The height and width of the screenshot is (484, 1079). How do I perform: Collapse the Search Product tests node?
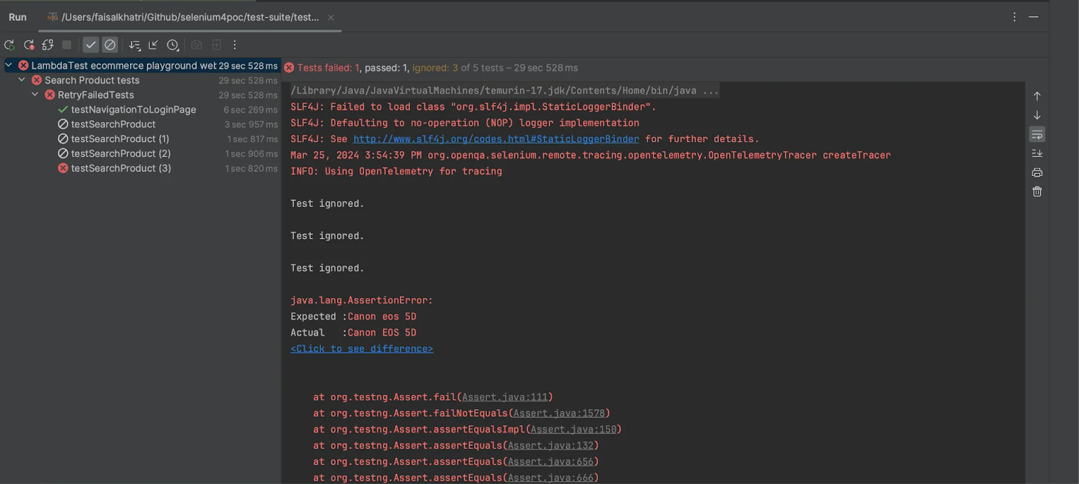pos(22,80)
